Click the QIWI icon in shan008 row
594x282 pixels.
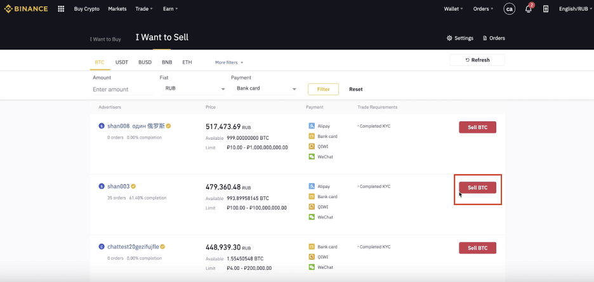312,146
